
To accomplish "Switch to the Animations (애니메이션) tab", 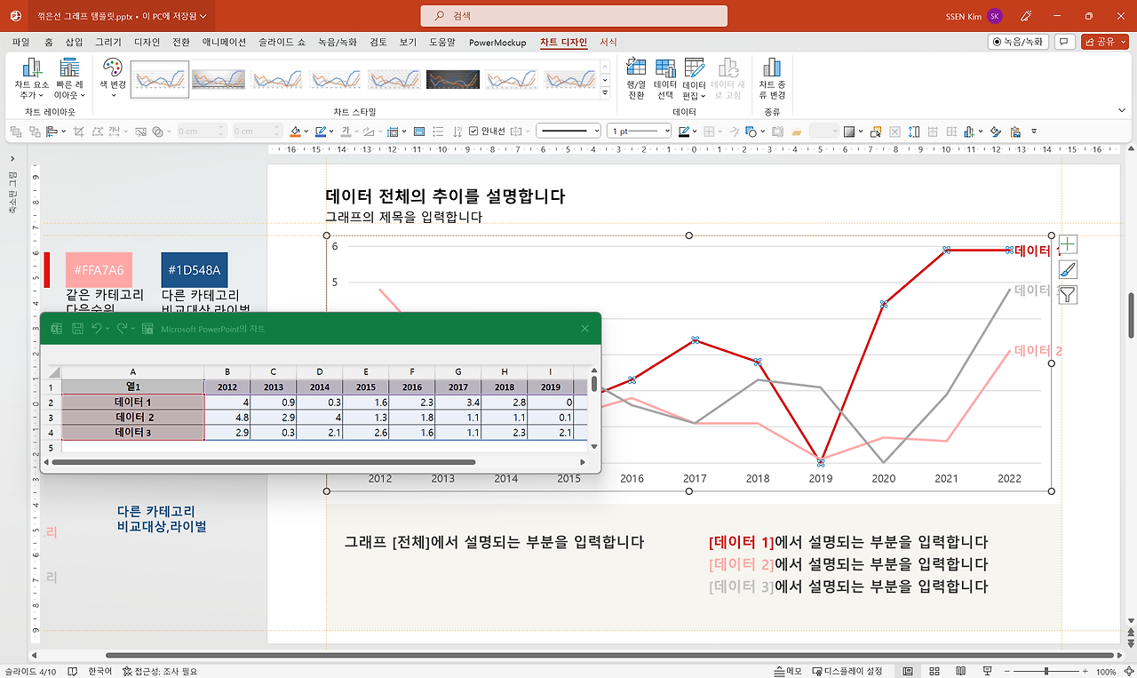I will pyautogui.click(x=224, y=42).
